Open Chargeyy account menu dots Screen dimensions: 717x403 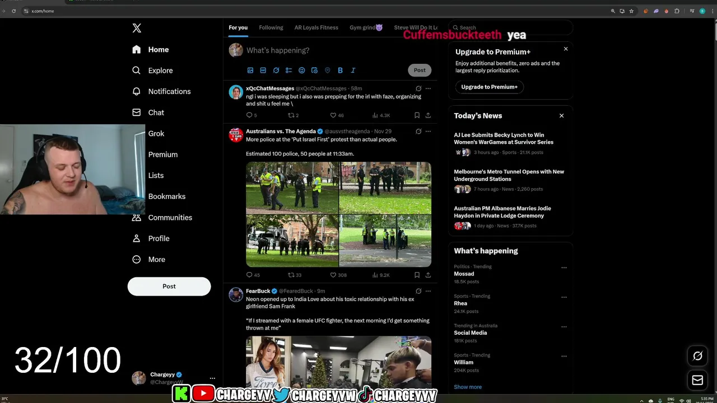pyautogui.click(x=212, y=378)
